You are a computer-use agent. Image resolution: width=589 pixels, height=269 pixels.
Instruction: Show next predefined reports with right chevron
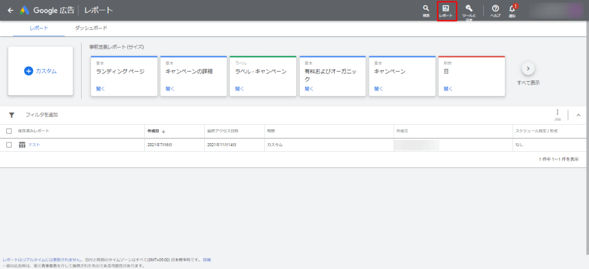(x=528, y=68)
